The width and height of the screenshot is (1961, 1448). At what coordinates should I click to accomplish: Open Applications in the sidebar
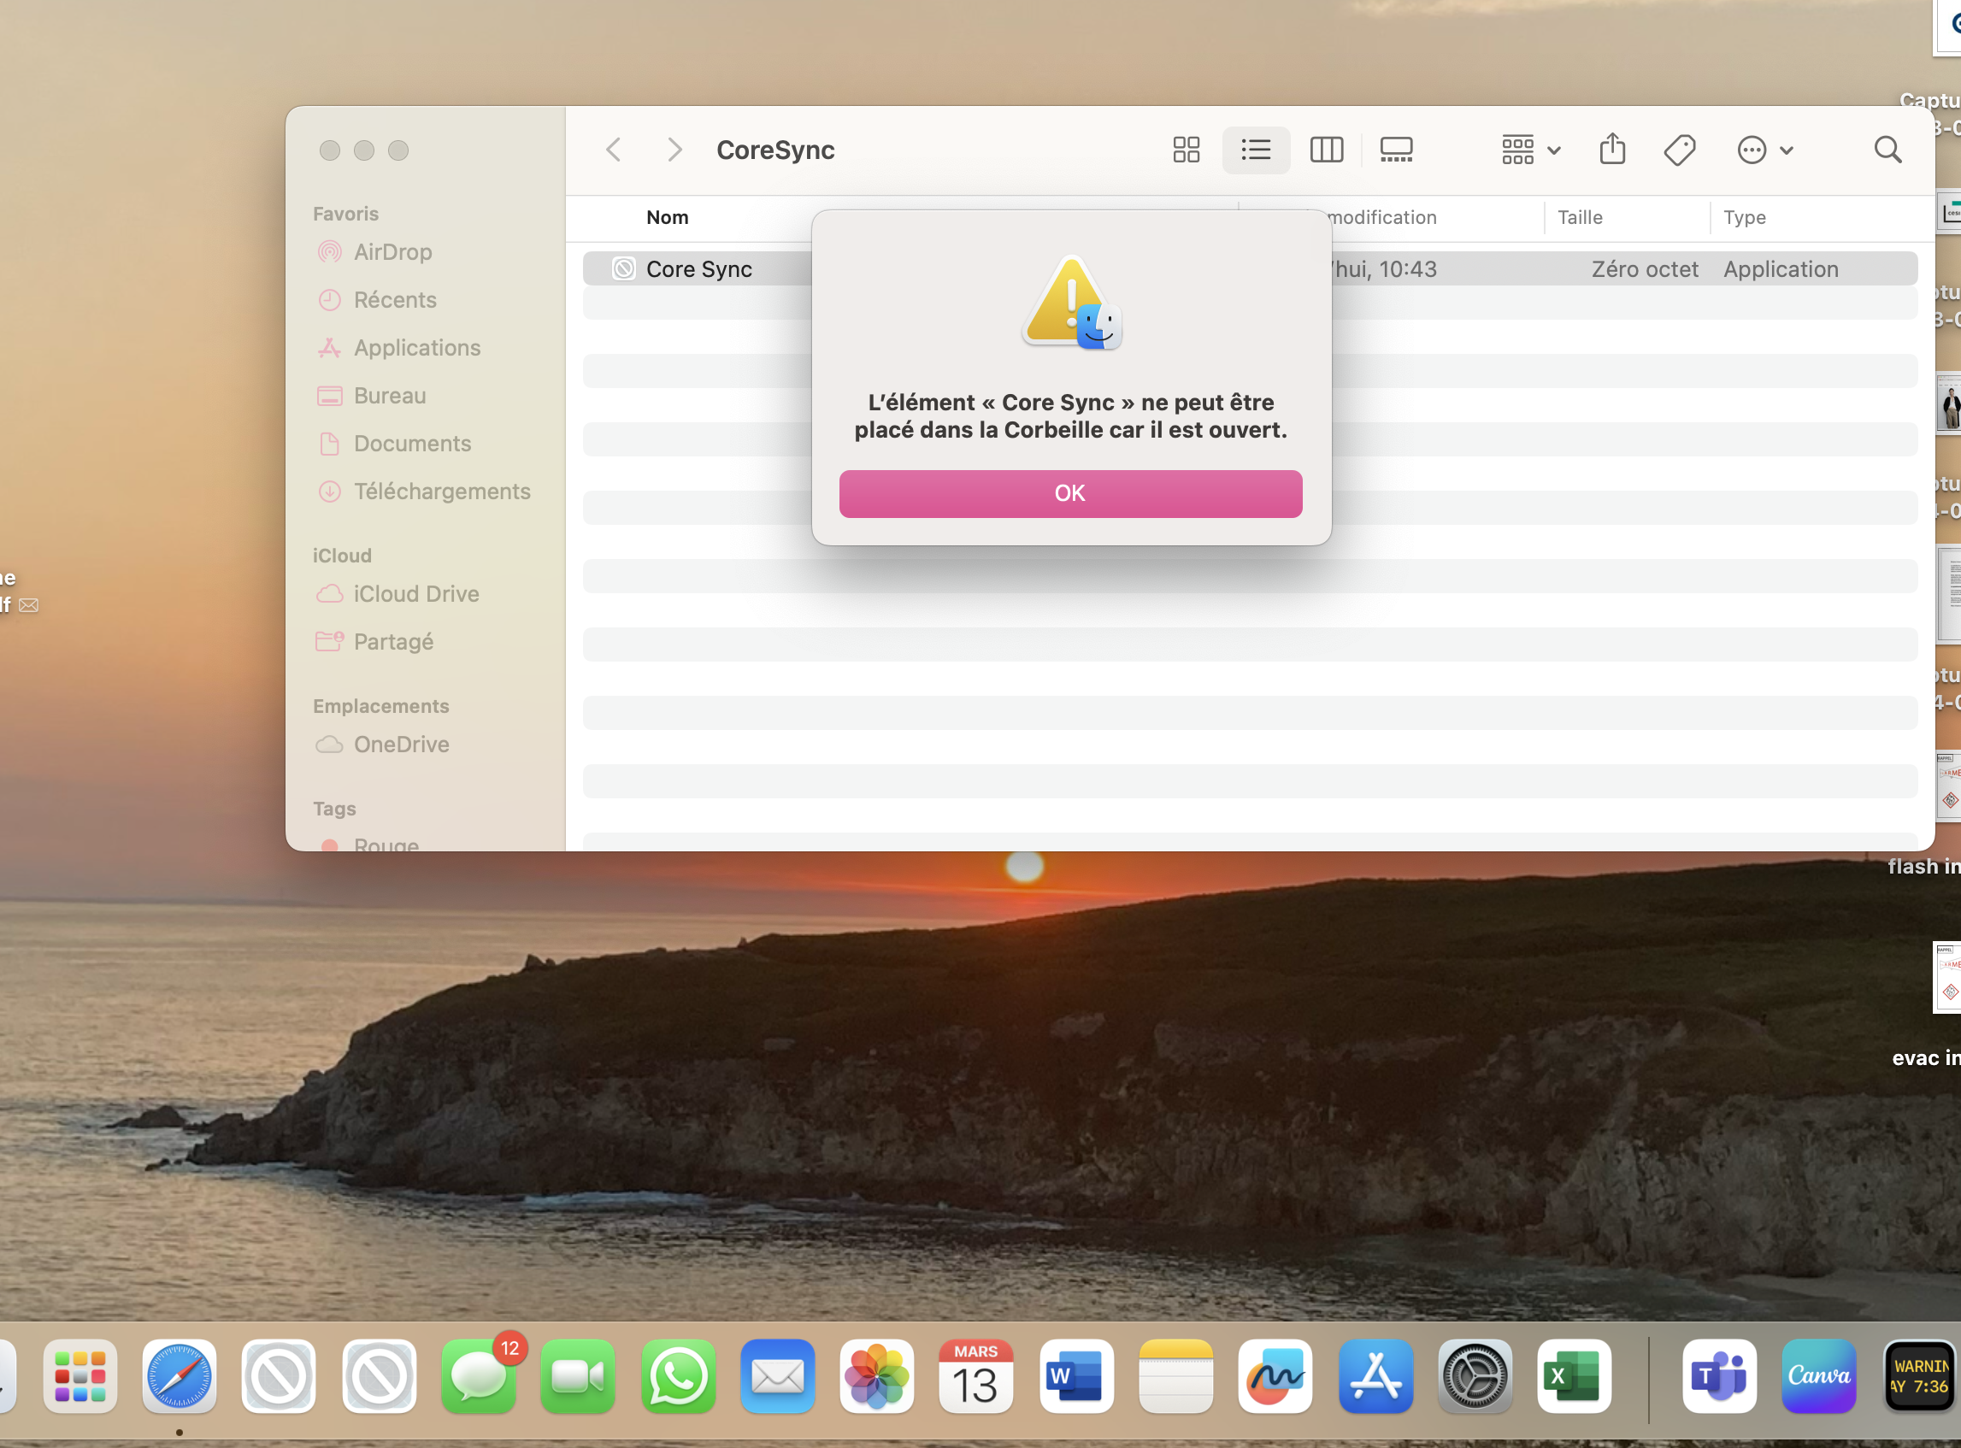(x=416, y=348)
